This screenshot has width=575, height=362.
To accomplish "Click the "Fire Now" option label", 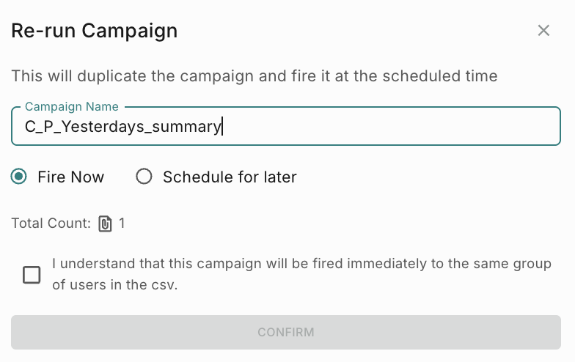I will coord(71,177).
